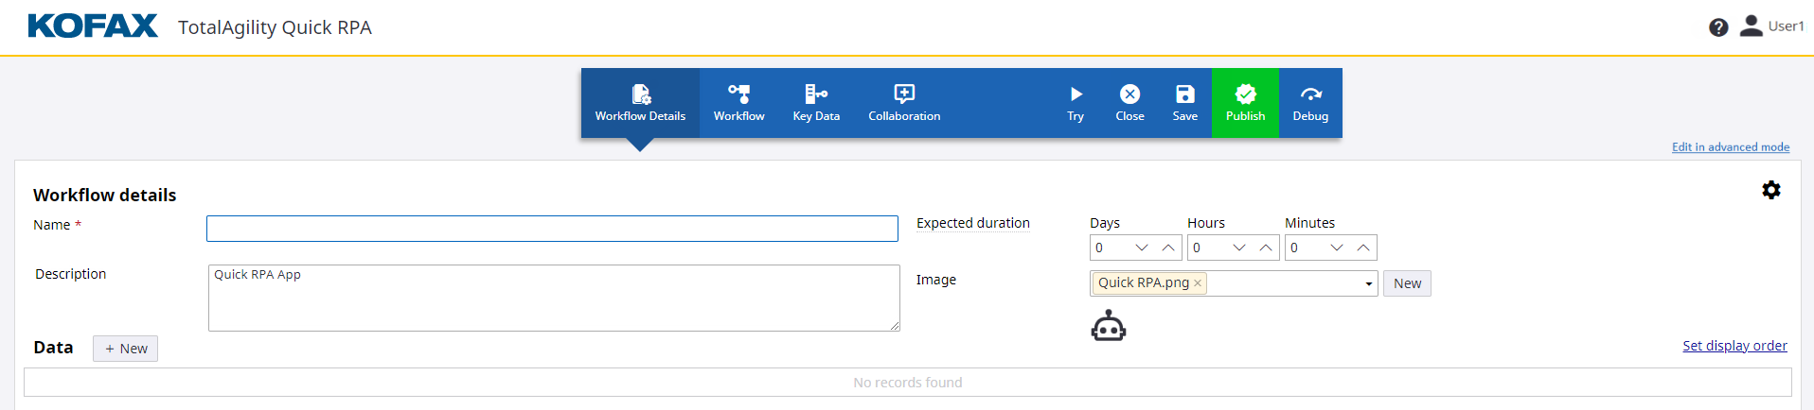Increase the Minutes value

coord(1363,248)
